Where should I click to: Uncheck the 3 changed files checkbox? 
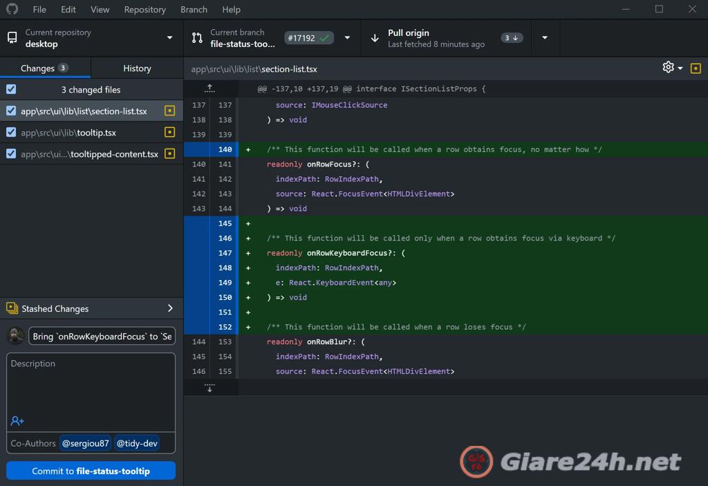tap(10, 89)
